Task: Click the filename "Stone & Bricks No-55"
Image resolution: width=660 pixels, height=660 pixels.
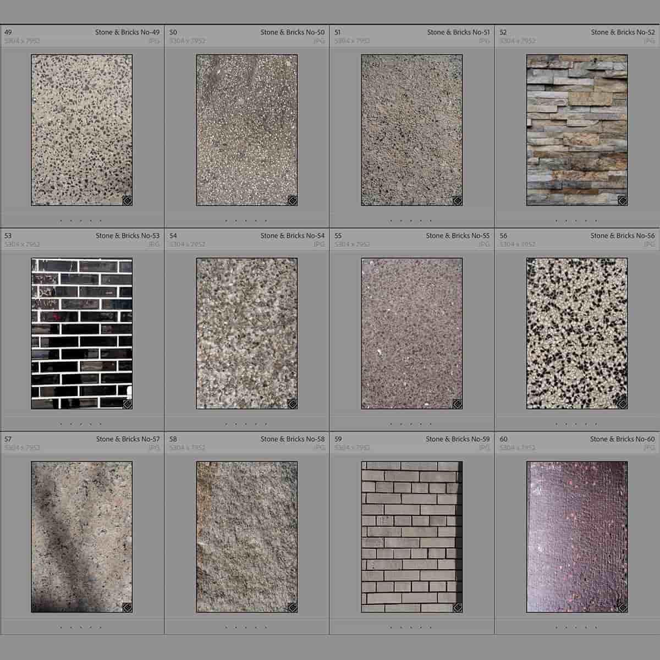Action: pos(458,235)
